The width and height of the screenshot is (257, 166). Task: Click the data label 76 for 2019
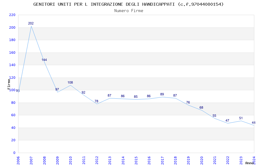(x=188, y=103)
